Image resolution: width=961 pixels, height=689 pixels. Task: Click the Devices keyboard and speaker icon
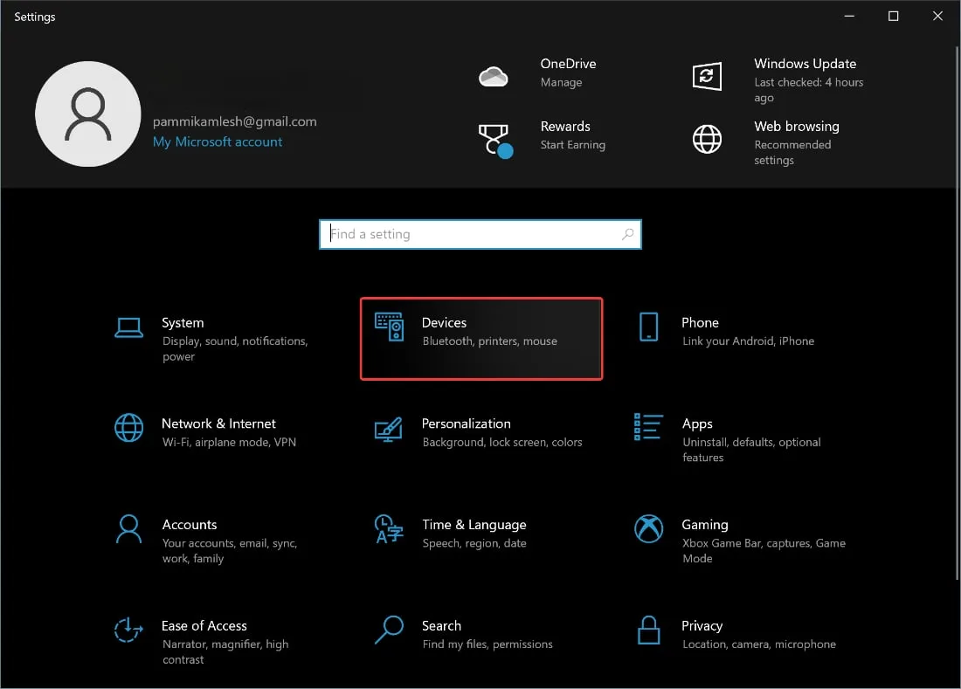pyautogui.click(x=389, y=327)
